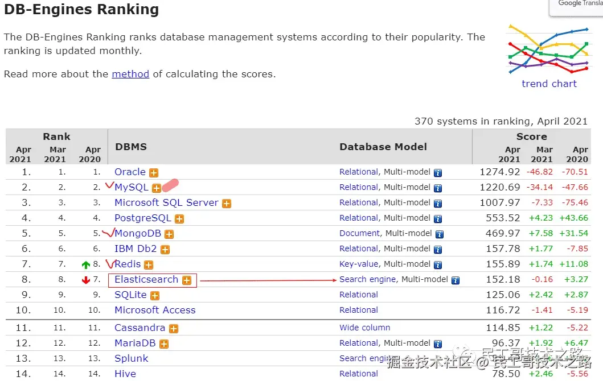Open the MySQL DBMS link
The width and height of the screenshot is (603, 381).
[x=131, y=188]
